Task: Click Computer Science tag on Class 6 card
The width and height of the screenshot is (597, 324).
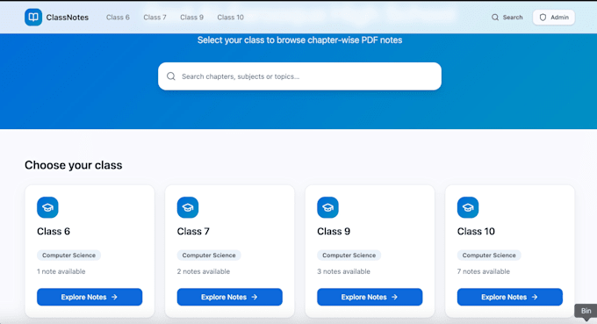Action: click(x=68, y=256)
